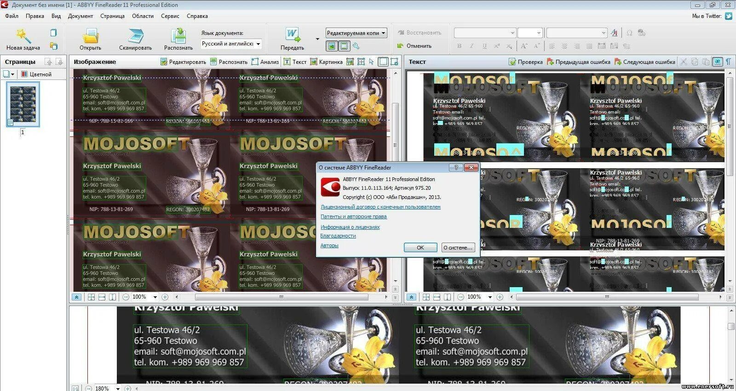The width and height of the screenshot is (736, 391).
Task: Go to Next error in Text panel
Action: pyautogui.click(x=644, y=62)
